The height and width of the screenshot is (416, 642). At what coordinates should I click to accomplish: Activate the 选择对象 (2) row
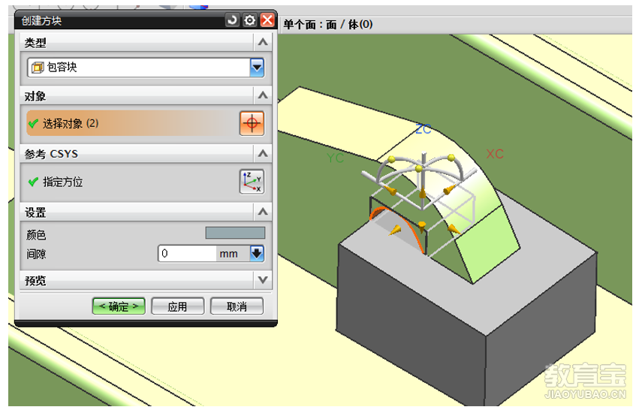[133, 123]
